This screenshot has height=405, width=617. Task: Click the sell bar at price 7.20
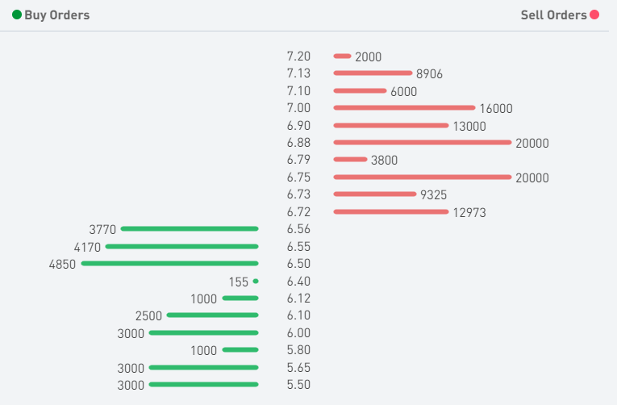342,56
